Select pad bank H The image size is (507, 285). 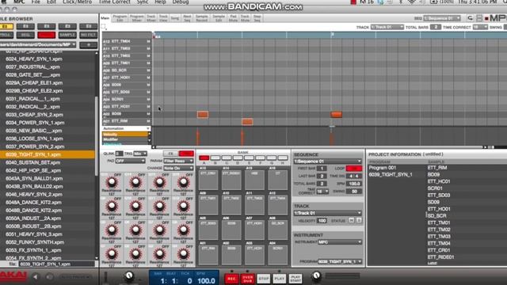pos(283,158)
